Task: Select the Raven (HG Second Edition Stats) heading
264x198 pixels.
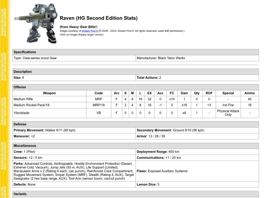Action: [98, 18]
